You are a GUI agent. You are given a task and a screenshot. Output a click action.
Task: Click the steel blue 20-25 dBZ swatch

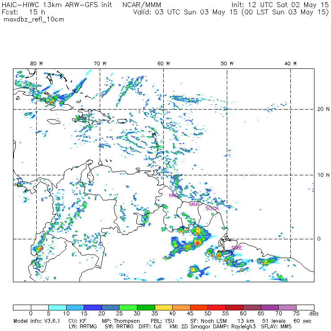tap(110, 307)
